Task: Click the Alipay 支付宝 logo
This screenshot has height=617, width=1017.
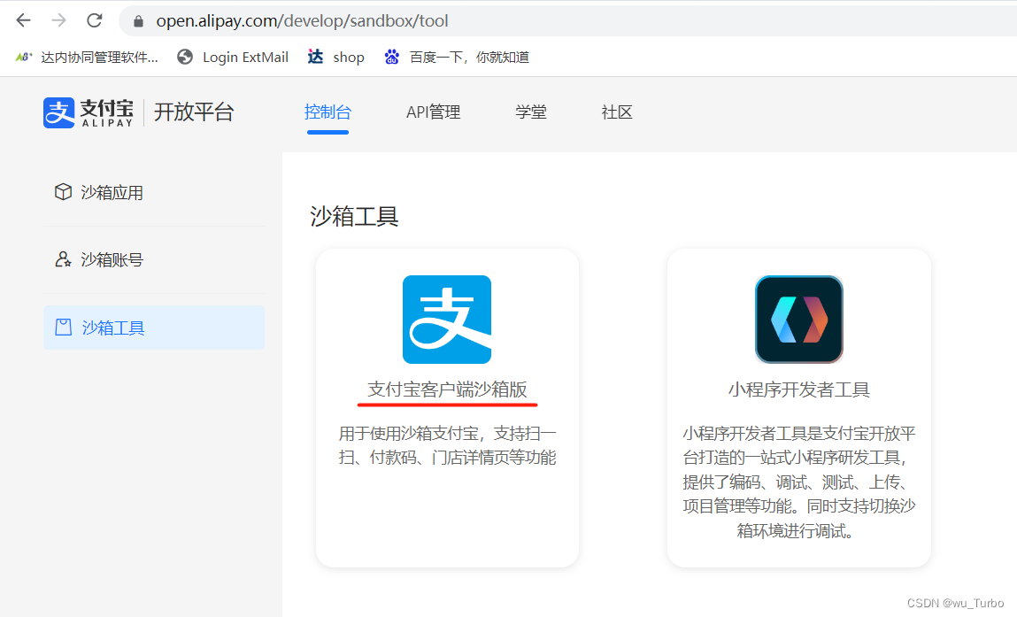Action: 89,113
